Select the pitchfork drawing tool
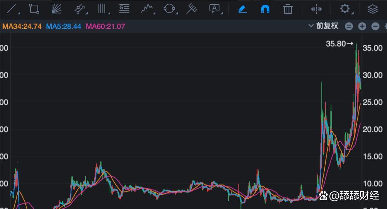The width and height of the screenshot is (387, 209). tap(192, 8)
